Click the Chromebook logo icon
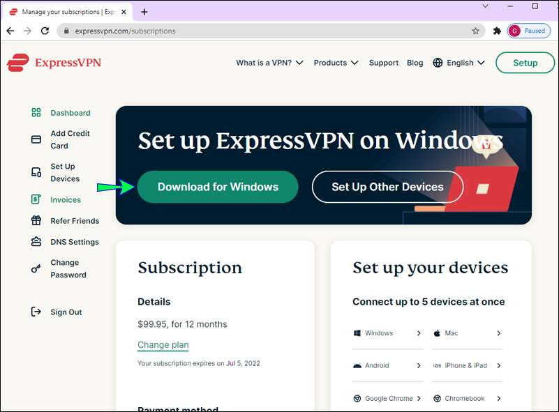 [437, 399]
